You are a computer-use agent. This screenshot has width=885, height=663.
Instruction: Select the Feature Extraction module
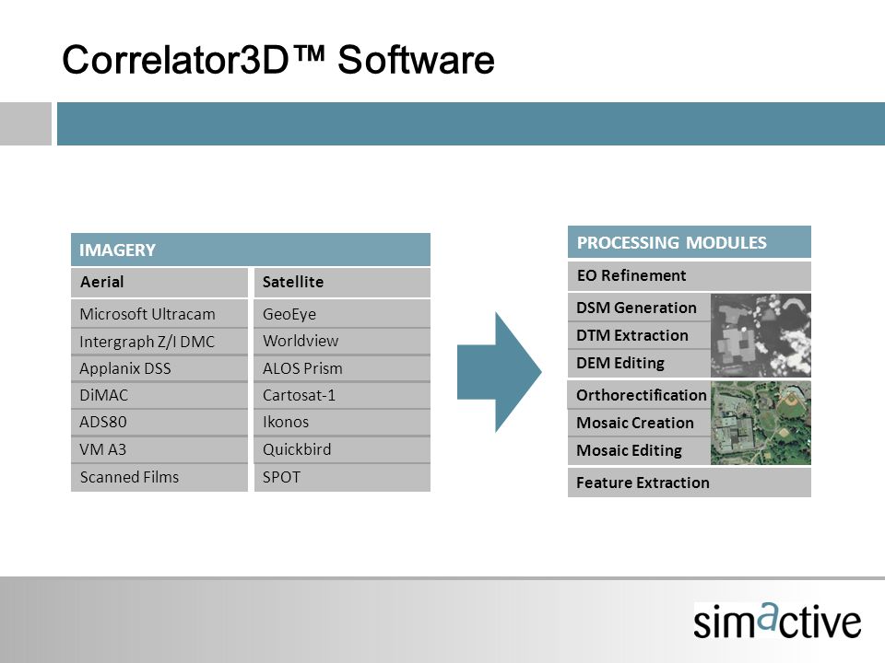pyautogui.click(x=690, y=483)
